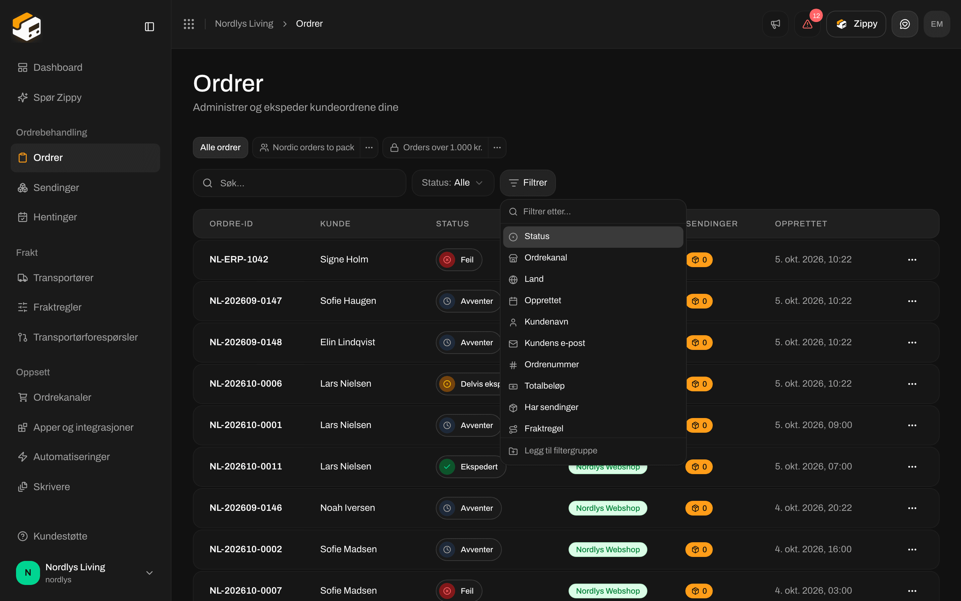Select Ordrekanal filter option

pos(593,258)
